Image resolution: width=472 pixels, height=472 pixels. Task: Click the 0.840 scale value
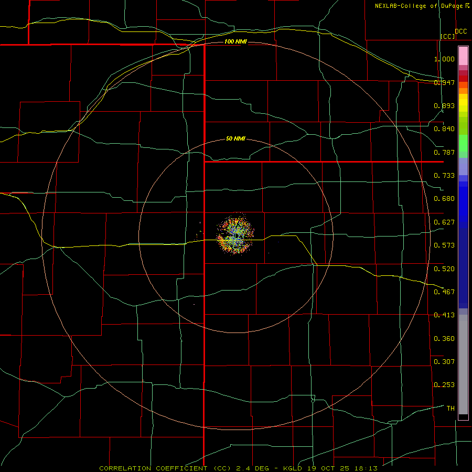tap(444, 129)
